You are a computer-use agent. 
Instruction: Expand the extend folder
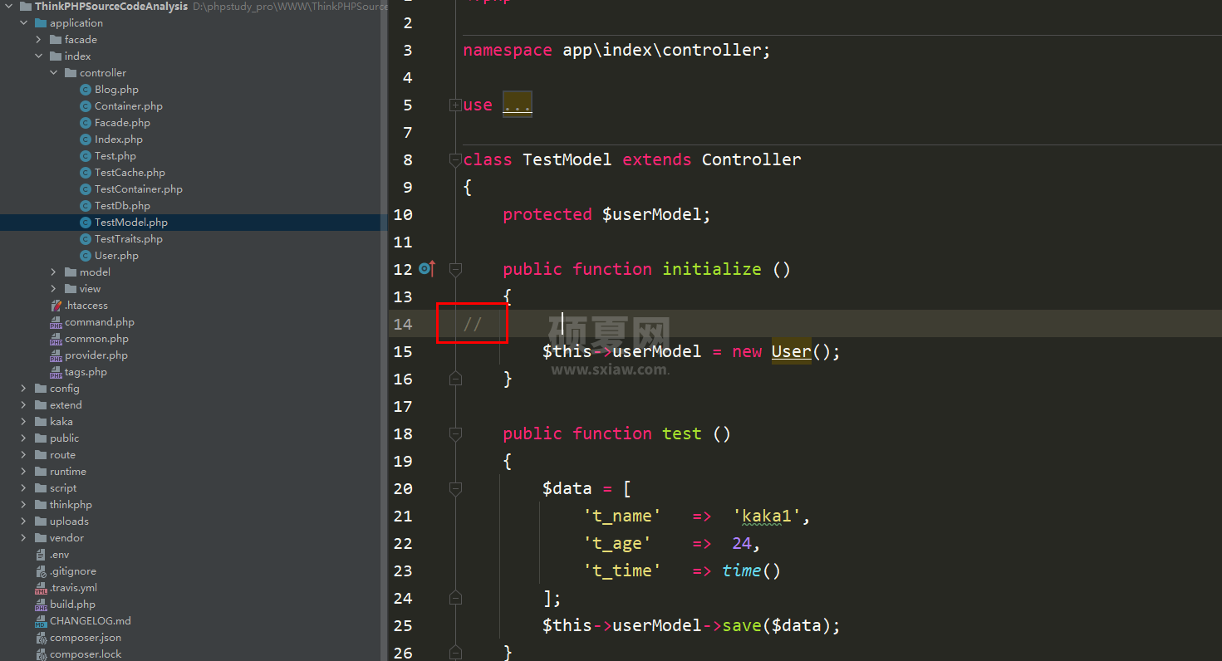click(24, 405)
